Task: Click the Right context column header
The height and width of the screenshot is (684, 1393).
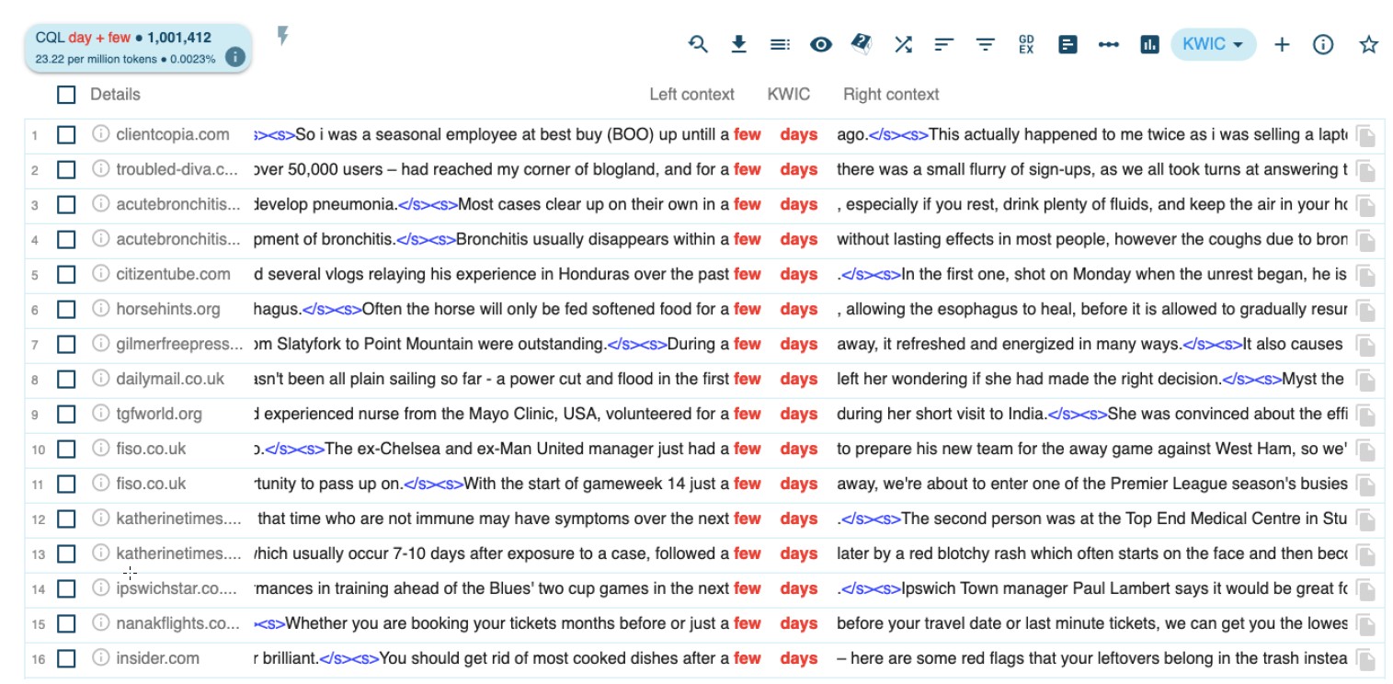Action: pyautogui.click(x=890, y=95)
